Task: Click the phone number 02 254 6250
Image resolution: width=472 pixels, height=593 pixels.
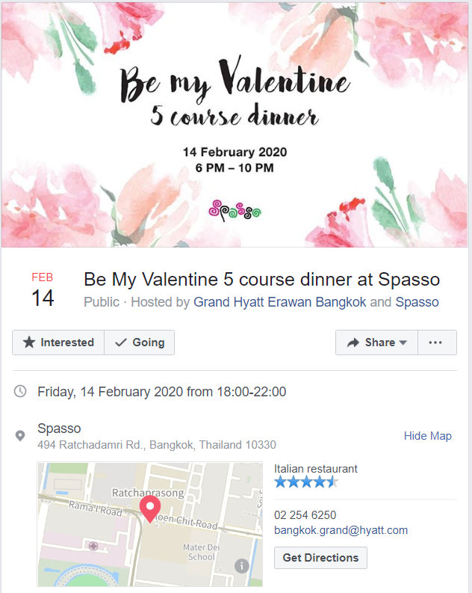Action: [305, 514]
